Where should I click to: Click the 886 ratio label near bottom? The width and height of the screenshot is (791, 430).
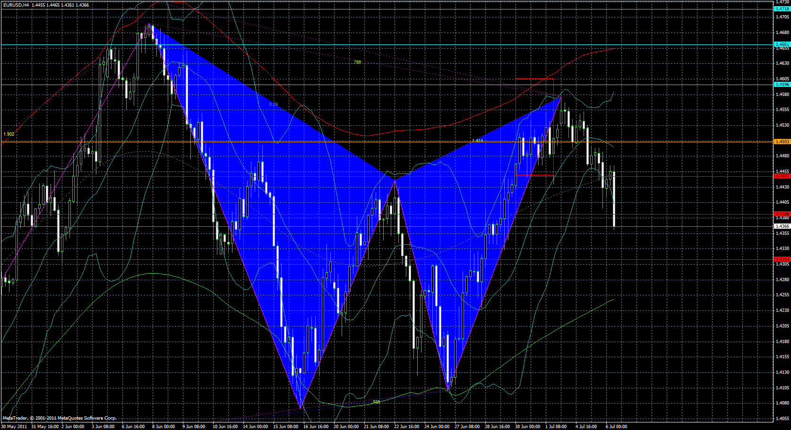(x=376, y=402)
